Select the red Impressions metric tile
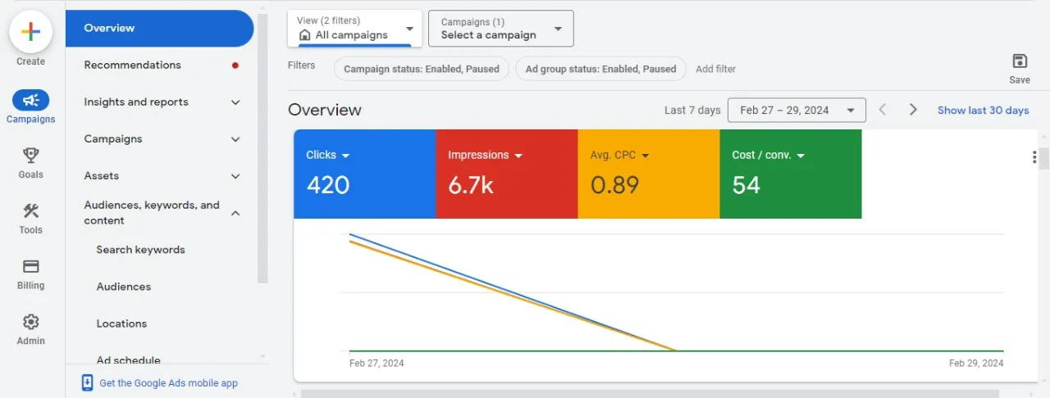1050x398 pixels. [x=506, y=174]
